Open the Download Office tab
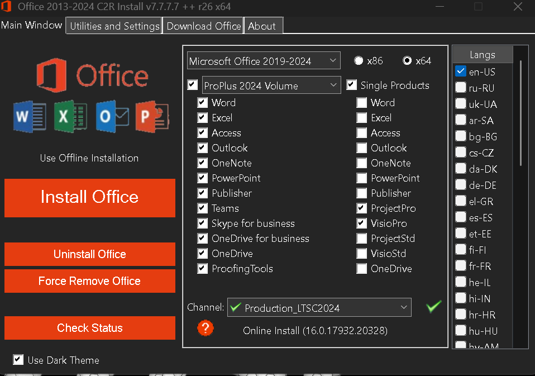This screenshot has width=535, height=376. point(204,26)
